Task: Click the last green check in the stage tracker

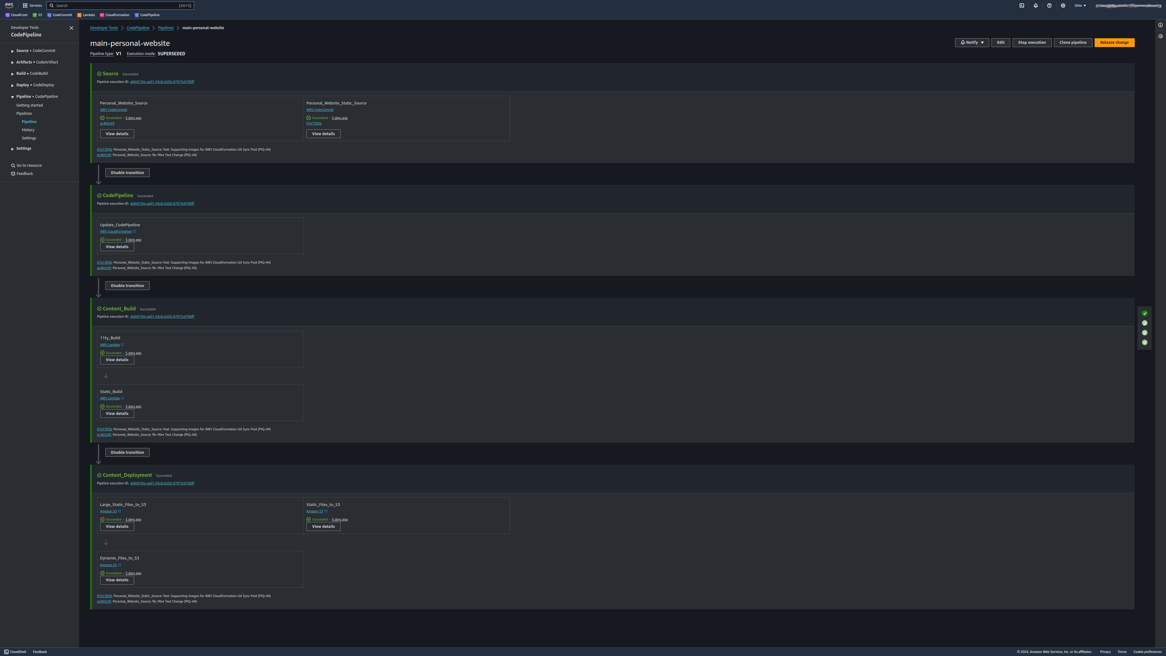Action: point(1145,342)
